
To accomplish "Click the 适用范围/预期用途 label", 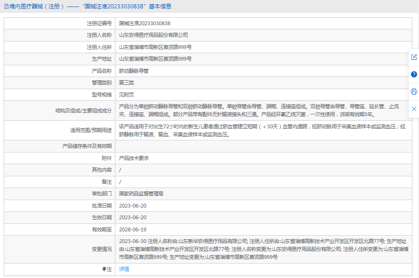I will tap(91, 130).
